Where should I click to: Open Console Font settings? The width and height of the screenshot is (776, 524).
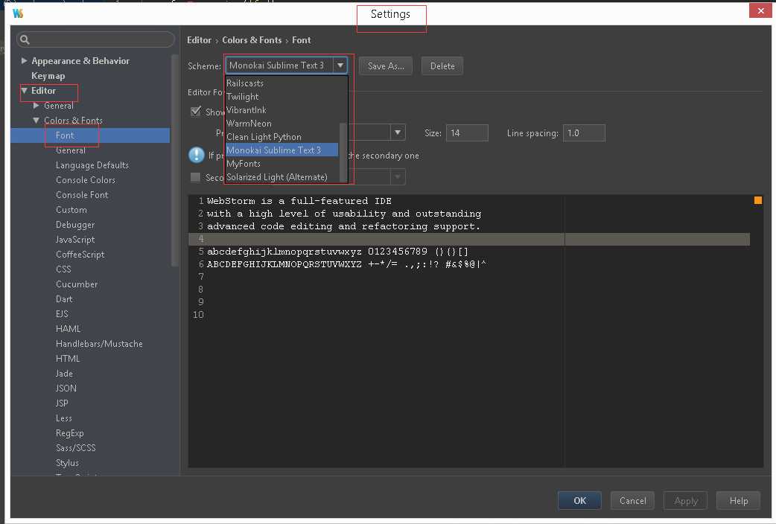tap(82, 194)
